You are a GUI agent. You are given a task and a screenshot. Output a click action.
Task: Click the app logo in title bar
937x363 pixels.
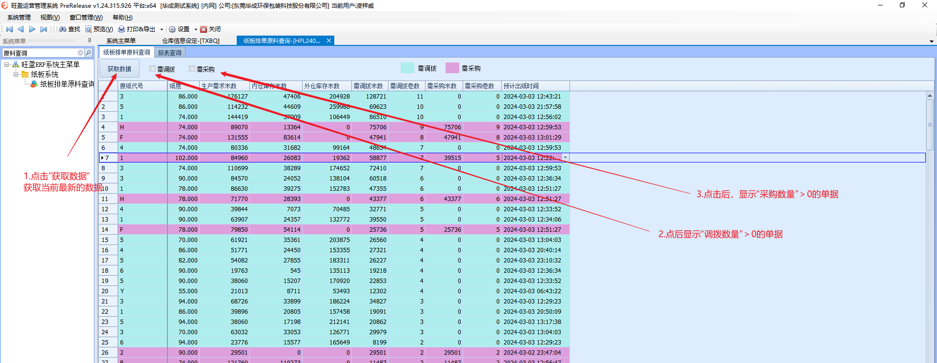pos(5,5)
